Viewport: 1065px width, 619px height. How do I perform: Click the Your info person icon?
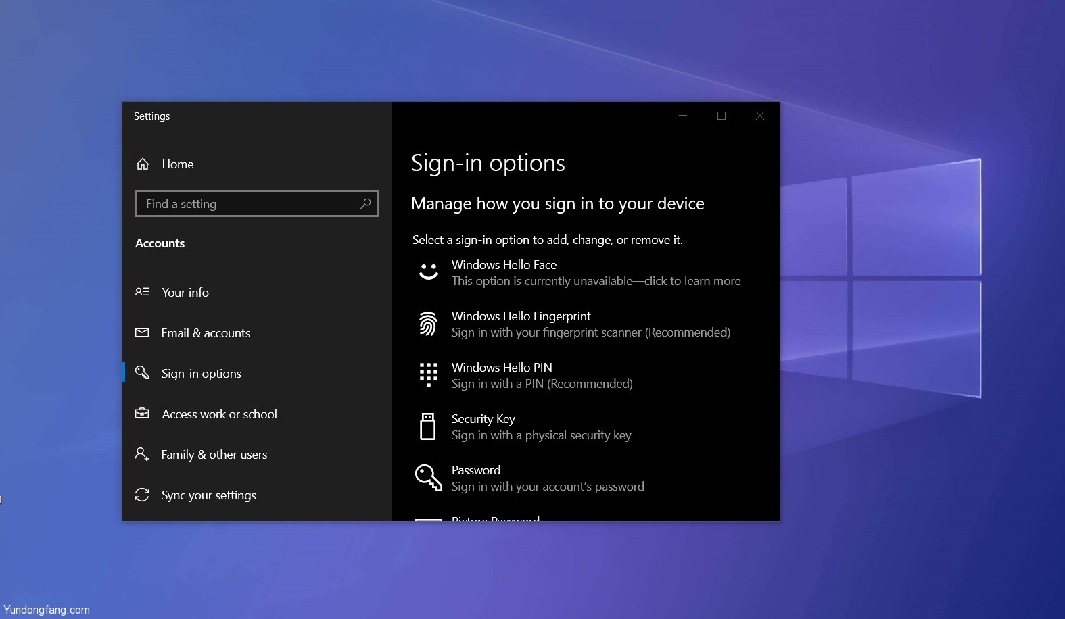click(142, 292)
